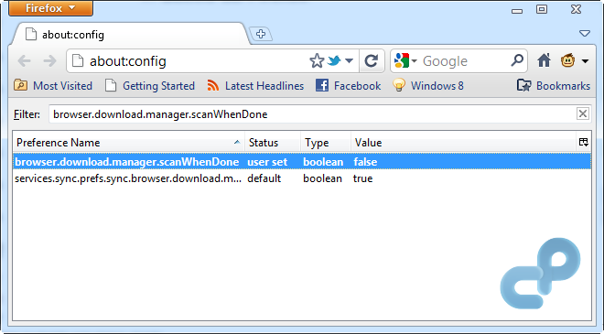Click the Twitter bird icon in address bar

coord(334,61)
